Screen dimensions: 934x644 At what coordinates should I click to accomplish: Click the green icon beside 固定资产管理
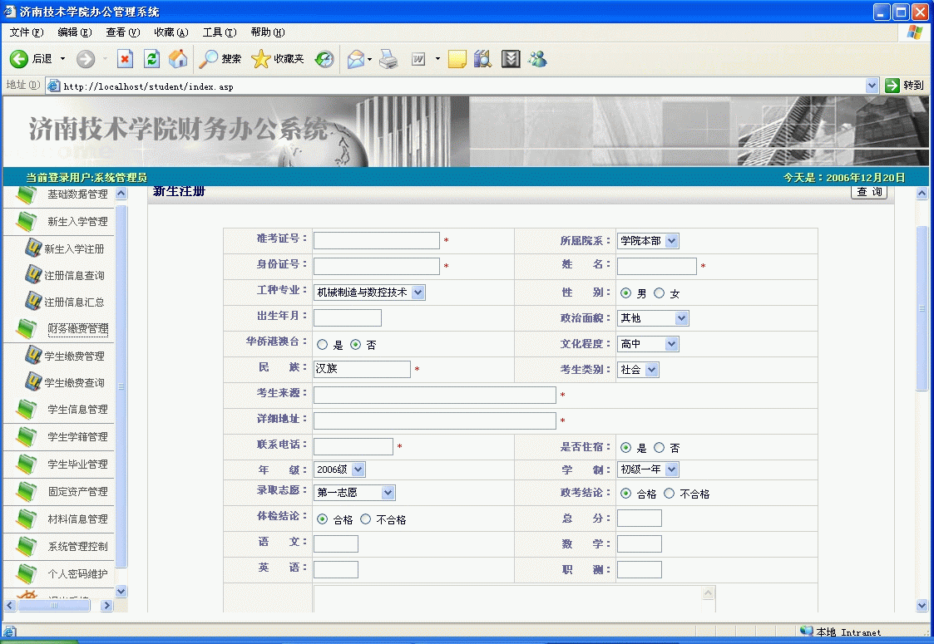[27, 491]
